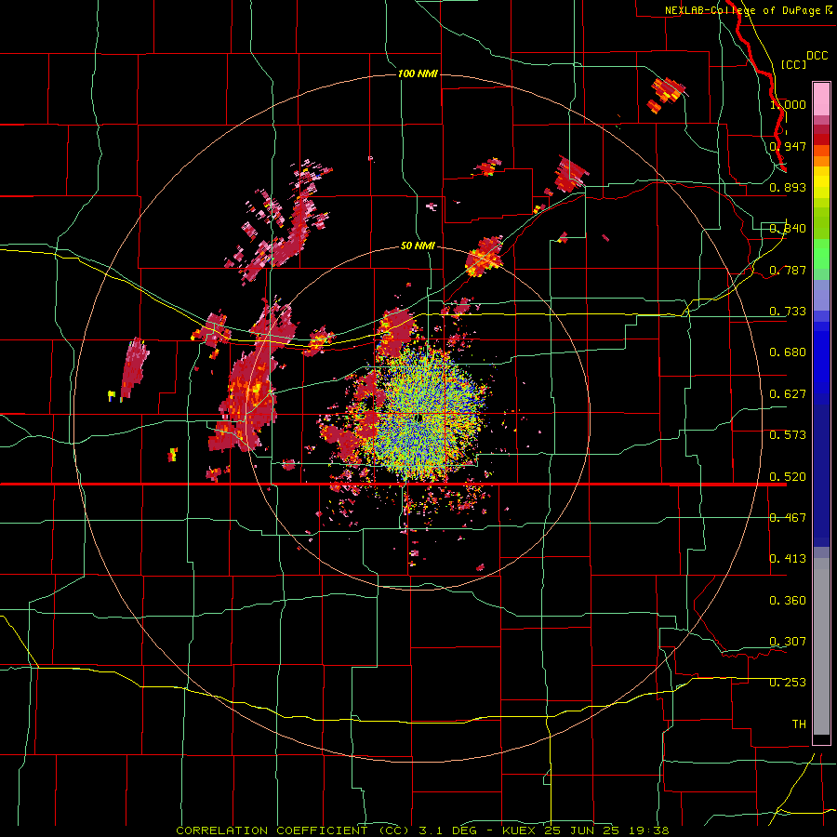Click the KUEX radar site marker at center
The width and height of the screenshot is (837, 837).
coord(420,418)
